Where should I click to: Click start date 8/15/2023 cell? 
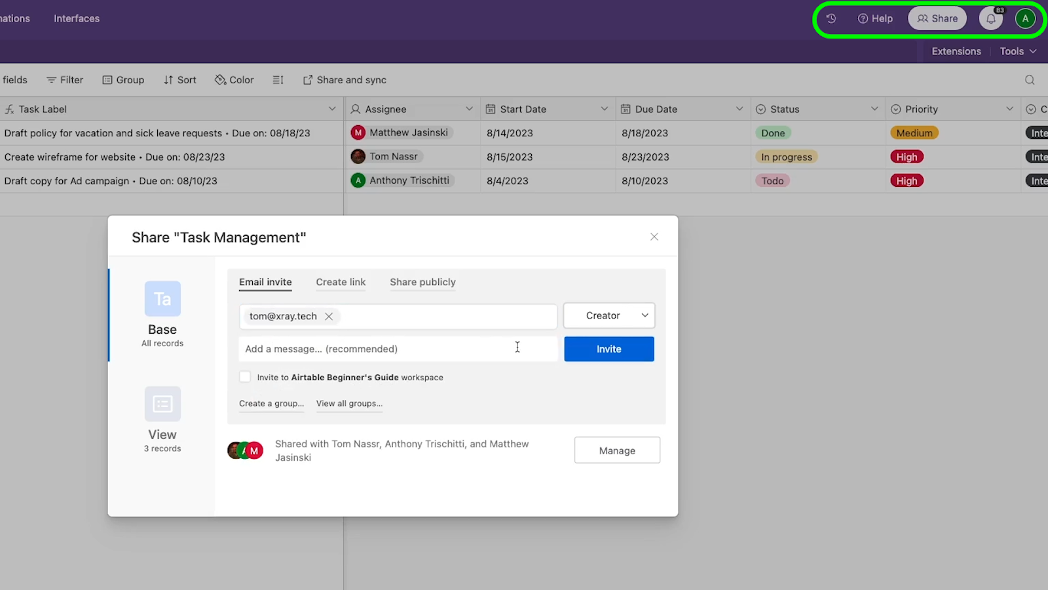tap(548, 157)
